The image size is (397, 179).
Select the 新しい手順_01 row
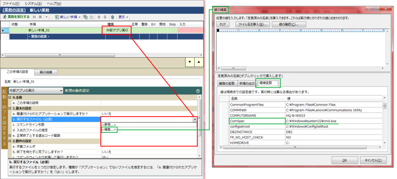click(x=102, y=30)
